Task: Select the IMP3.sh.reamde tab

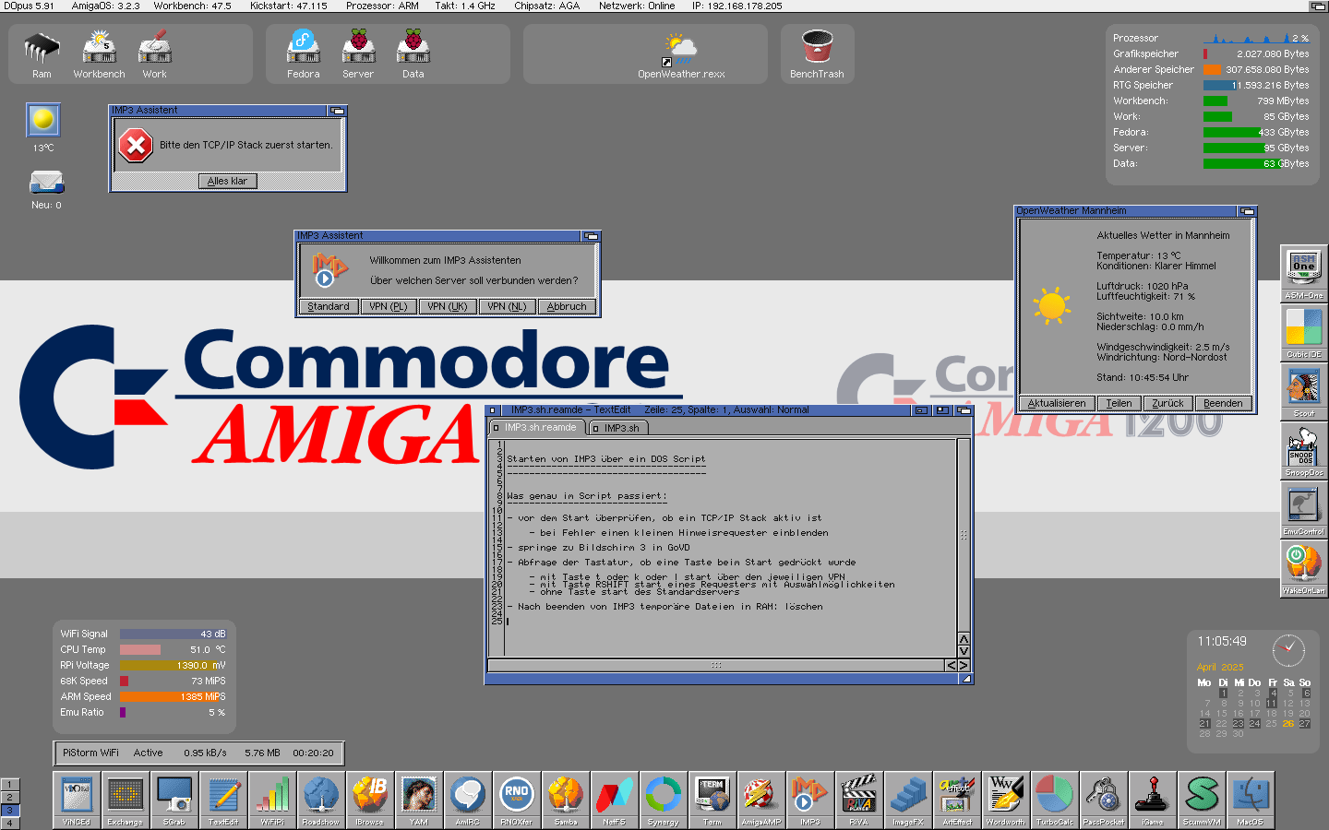Action: point(540,428)
